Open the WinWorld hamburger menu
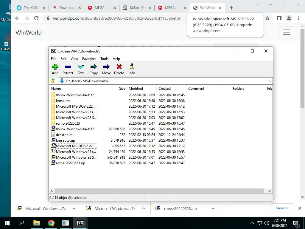 (287, 32)
